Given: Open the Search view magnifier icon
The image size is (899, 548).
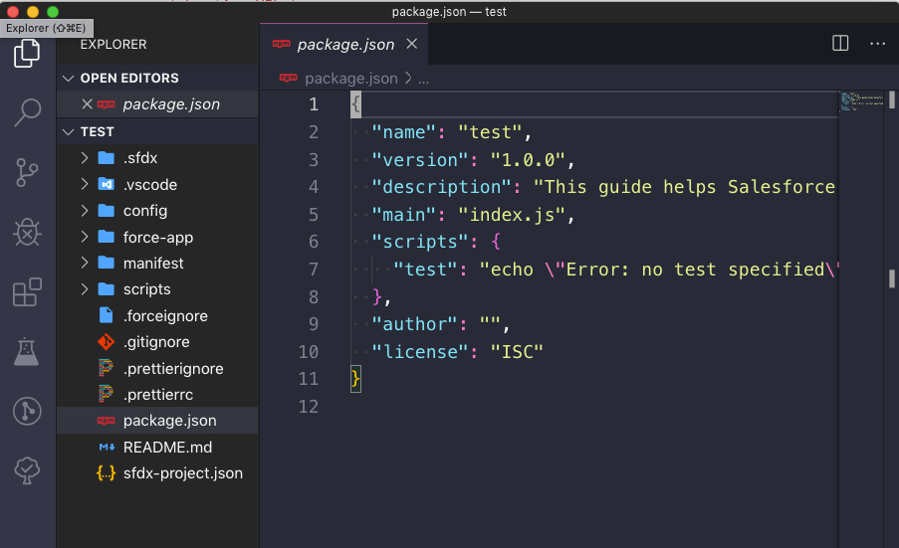Looking at the screenshot, I should pyautogui.click(x=27, y=112).
